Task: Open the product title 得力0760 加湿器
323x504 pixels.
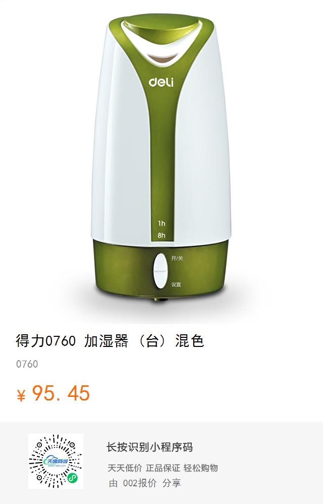Action: (x=110, y=341)
